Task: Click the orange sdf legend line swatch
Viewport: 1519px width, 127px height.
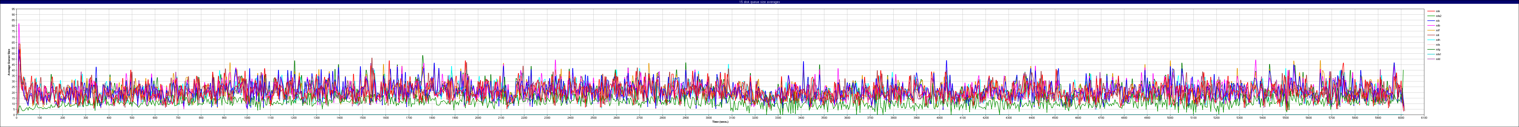Action: [x=1431, y=30]
